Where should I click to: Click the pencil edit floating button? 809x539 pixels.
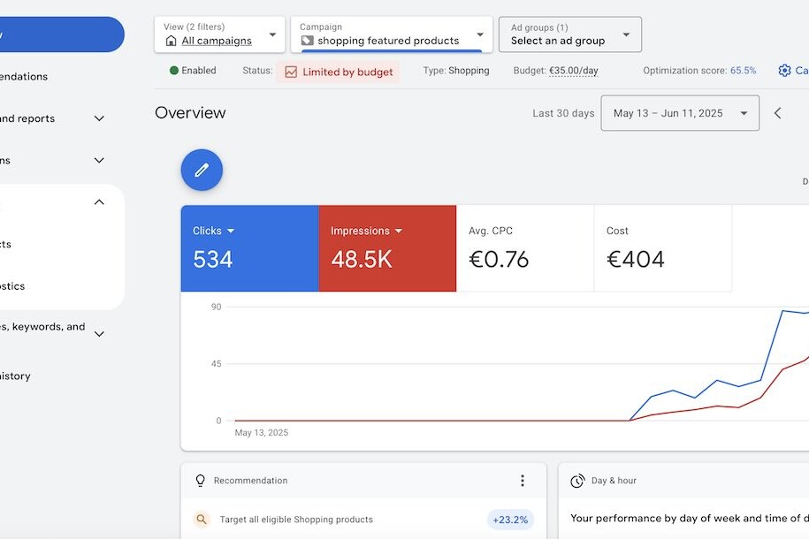pos(202,170)
